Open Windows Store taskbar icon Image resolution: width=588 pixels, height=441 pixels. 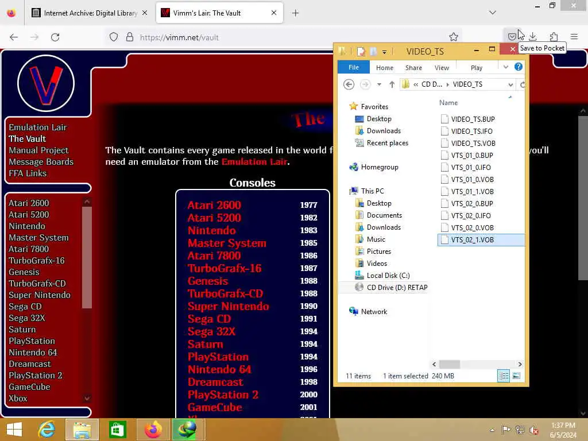tap(117, 430)
